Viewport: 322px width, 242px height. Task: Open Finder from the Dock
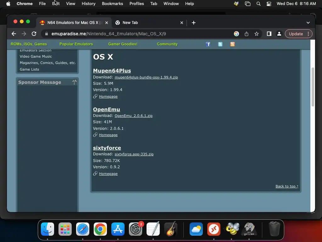(47, 229)
